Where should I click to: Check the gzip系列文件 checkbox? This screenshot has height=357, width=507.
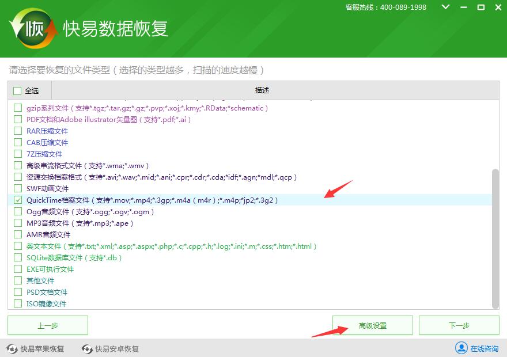18,108
